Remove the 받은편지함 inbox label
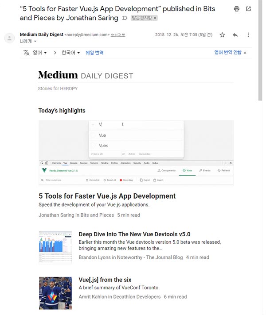This screenshot has width=266, height=315. [155, 18]
